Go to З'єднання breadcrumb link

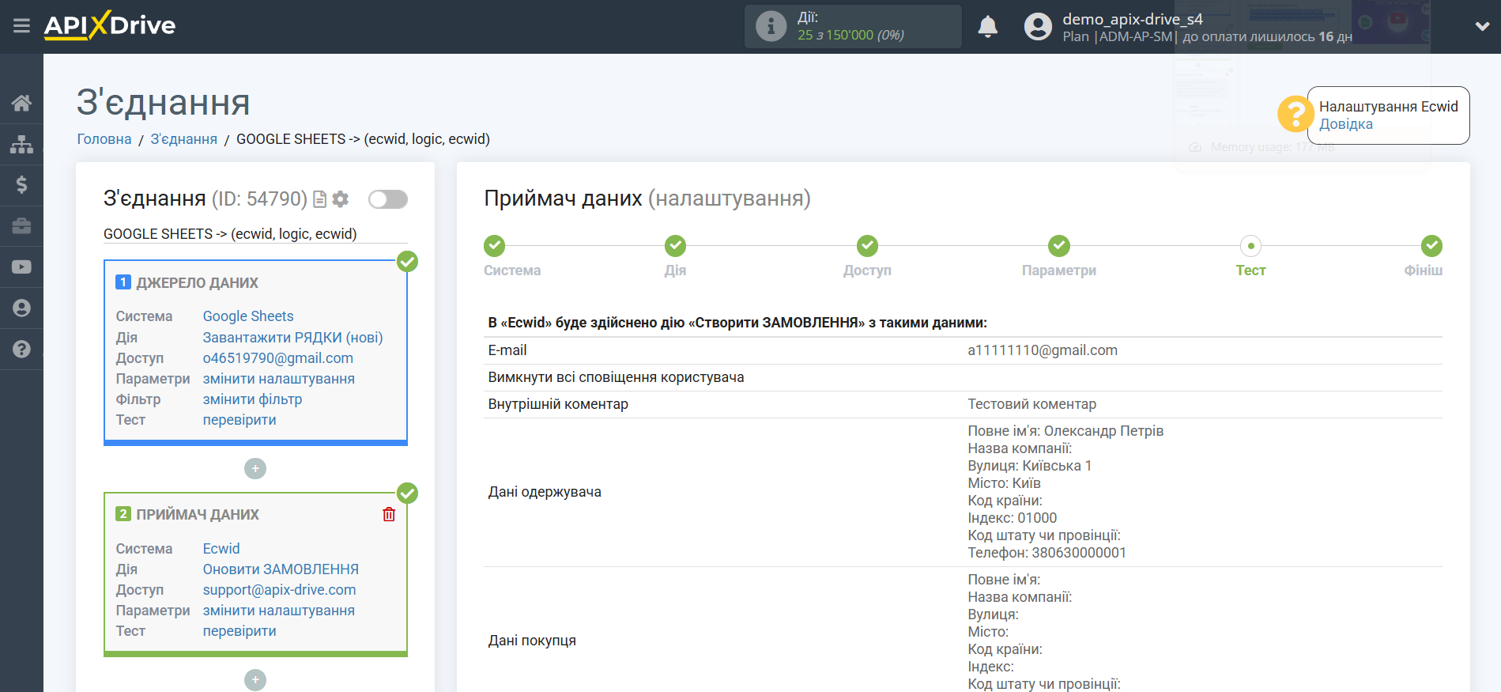pos(184,139)
